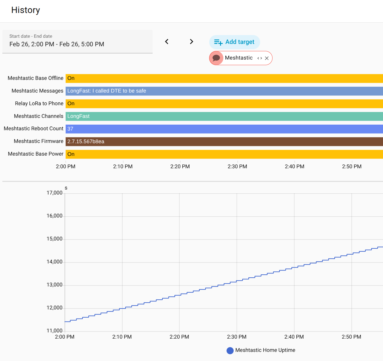Click the Meshtastic chat bubble icon
This screenshot has height=361, width=383.
pos(216,58)
